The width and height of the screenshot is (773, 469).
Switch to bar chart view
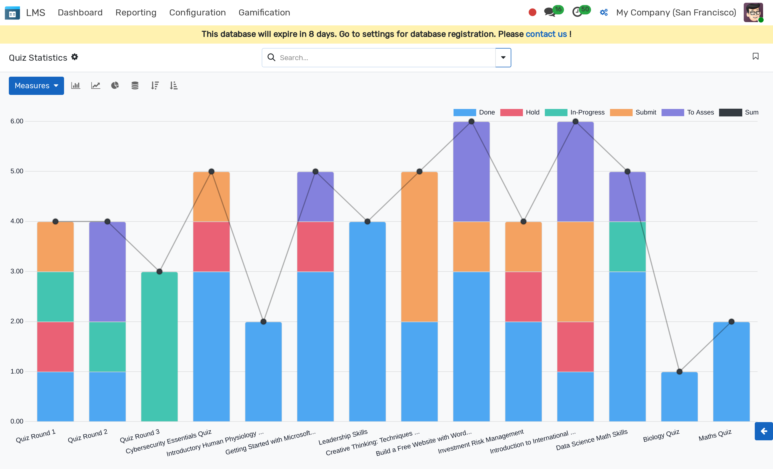pos(76,85)
